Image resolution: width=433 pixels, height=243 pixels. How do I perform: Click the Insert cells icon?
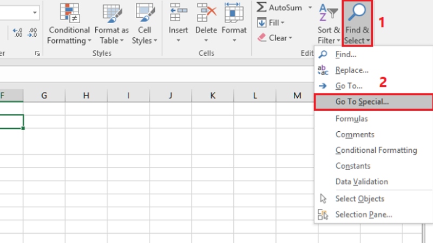pos(178,12)
